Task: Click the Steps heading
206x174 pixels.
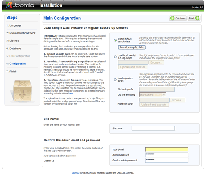Action: (12, 18)
